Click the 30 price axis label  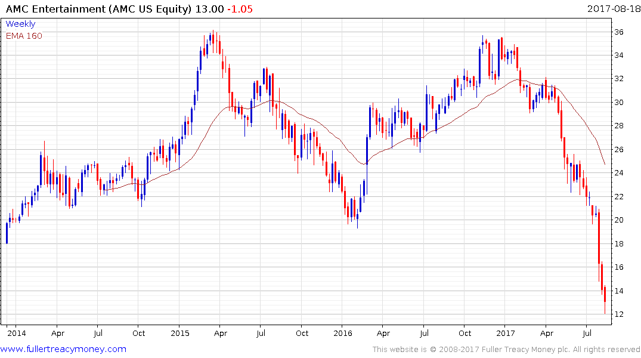coord(619,102)
